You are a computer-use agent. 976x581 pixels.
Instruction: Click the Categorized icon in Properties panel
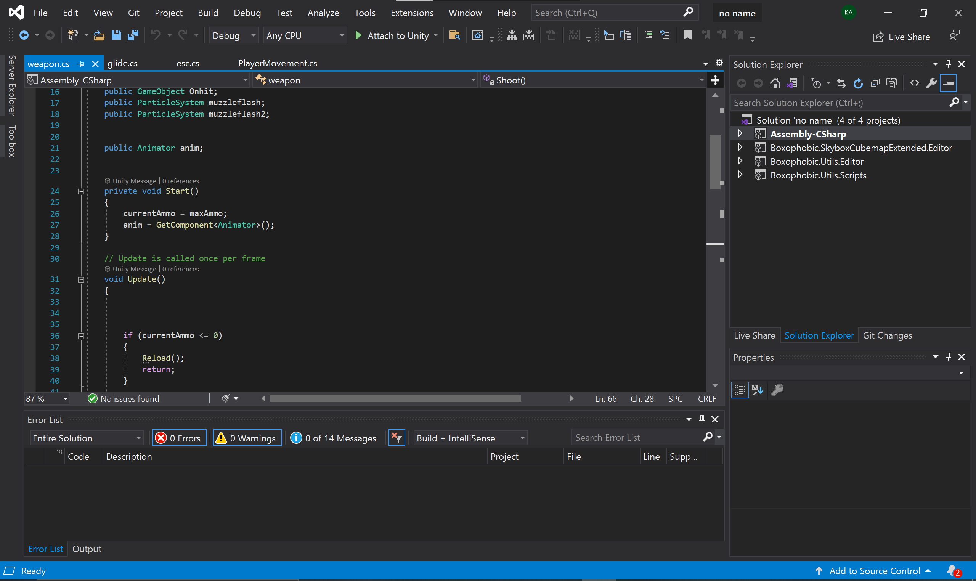point(740,390)
